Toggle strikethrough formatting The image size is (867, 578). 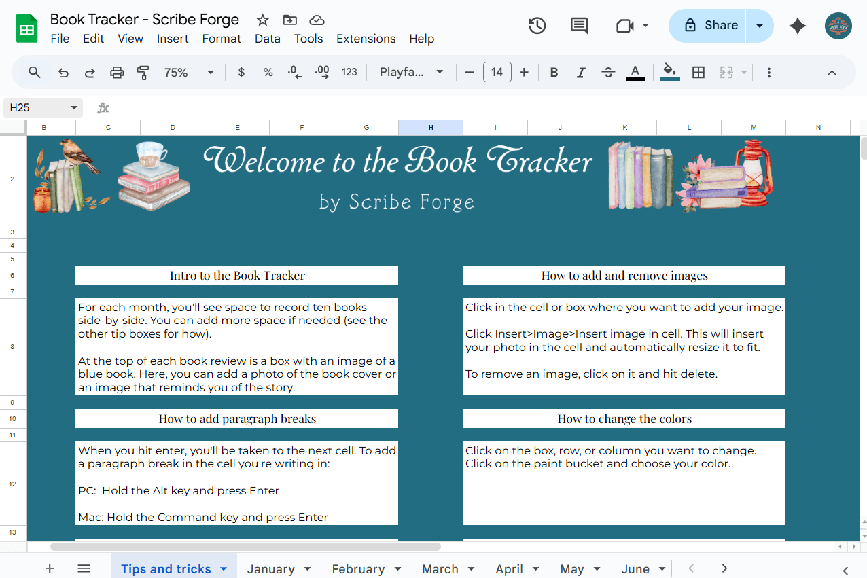click(x=608, y=71)
